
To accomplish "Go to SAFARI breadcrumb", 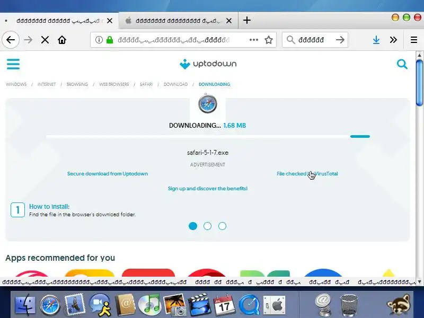I will coord(146,84).
